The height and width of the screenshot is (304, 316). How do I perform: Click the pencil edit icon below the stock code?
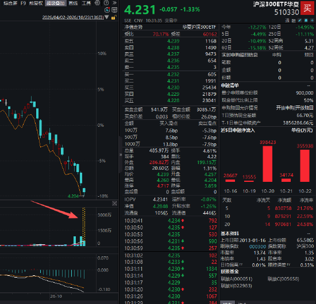tap(300, 20)
